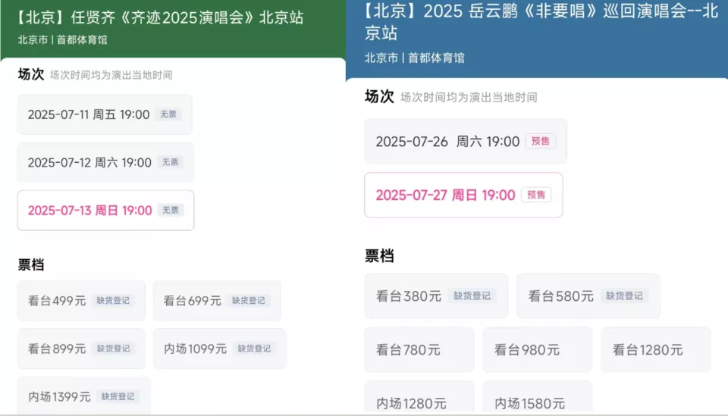This screenshot has width=728, height=416.
Task: Select the 2025-07-12 周六 19:00 session
Action: click(105, 162)
